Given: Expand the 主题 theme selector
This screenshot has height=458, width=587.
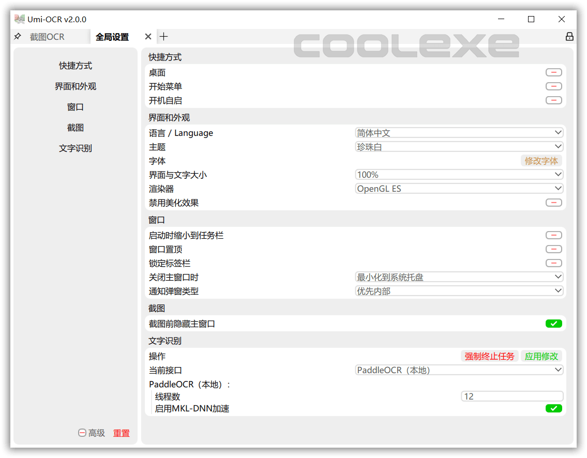Looking at the screenshot, I should [459, 146].
